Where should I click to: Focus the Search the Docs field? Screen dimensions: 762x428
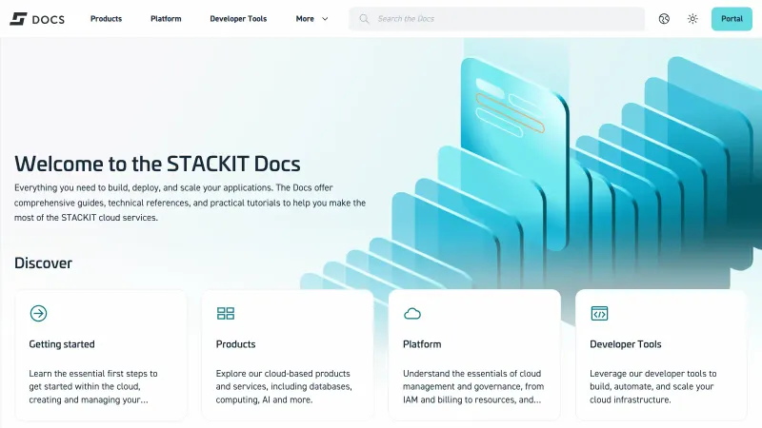[505, 19]
